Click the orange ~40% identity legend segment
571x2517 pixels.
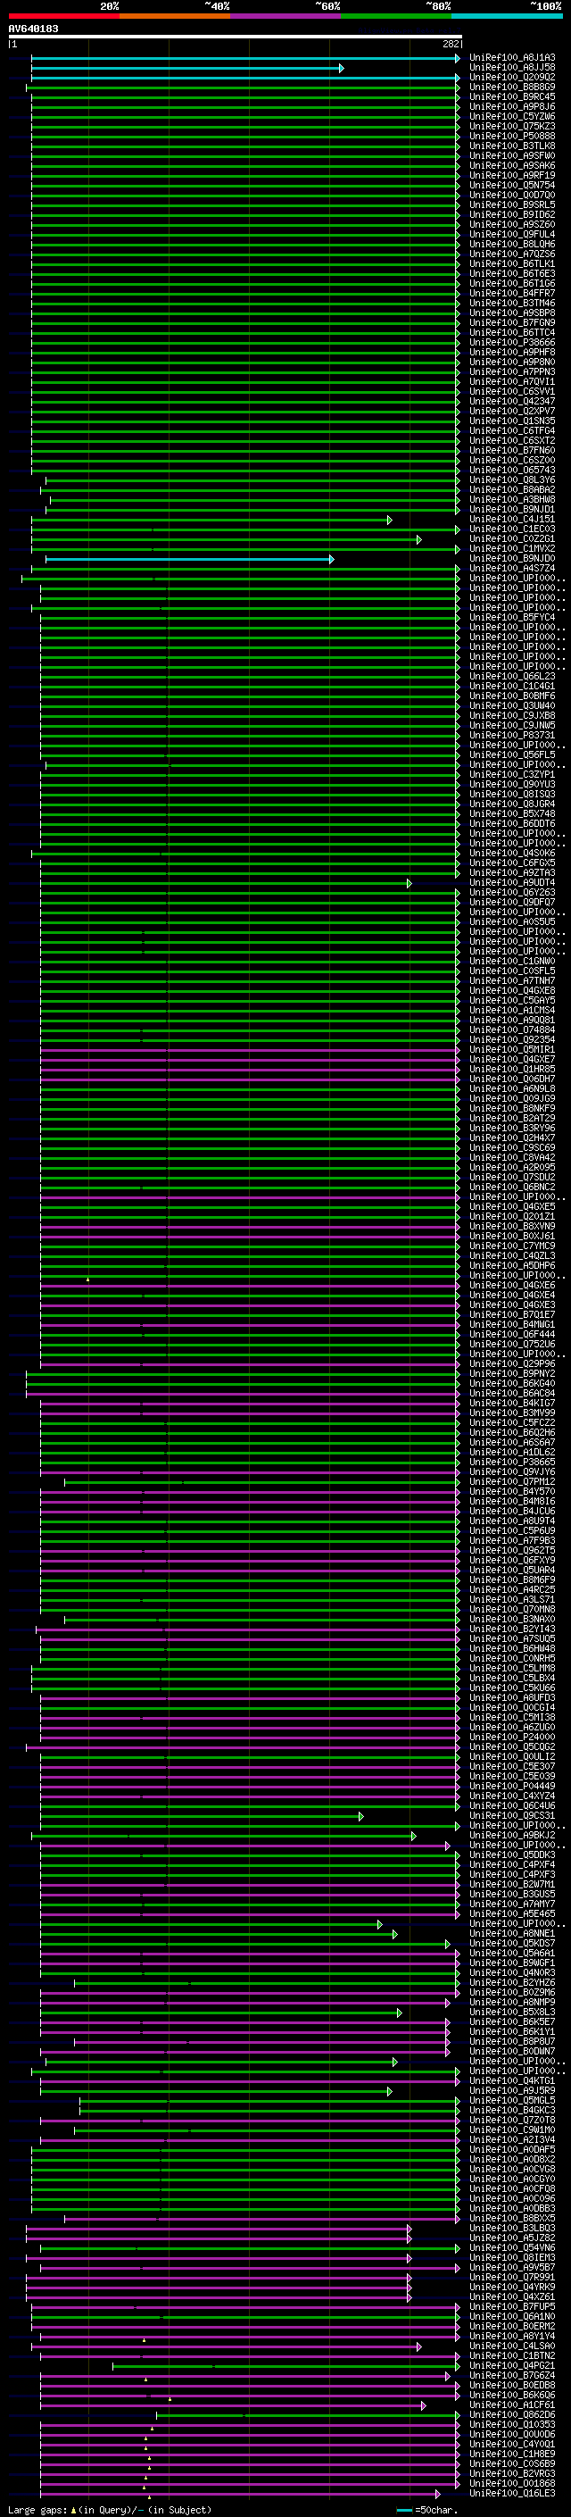pyautogui.click(x=175, y=16)
